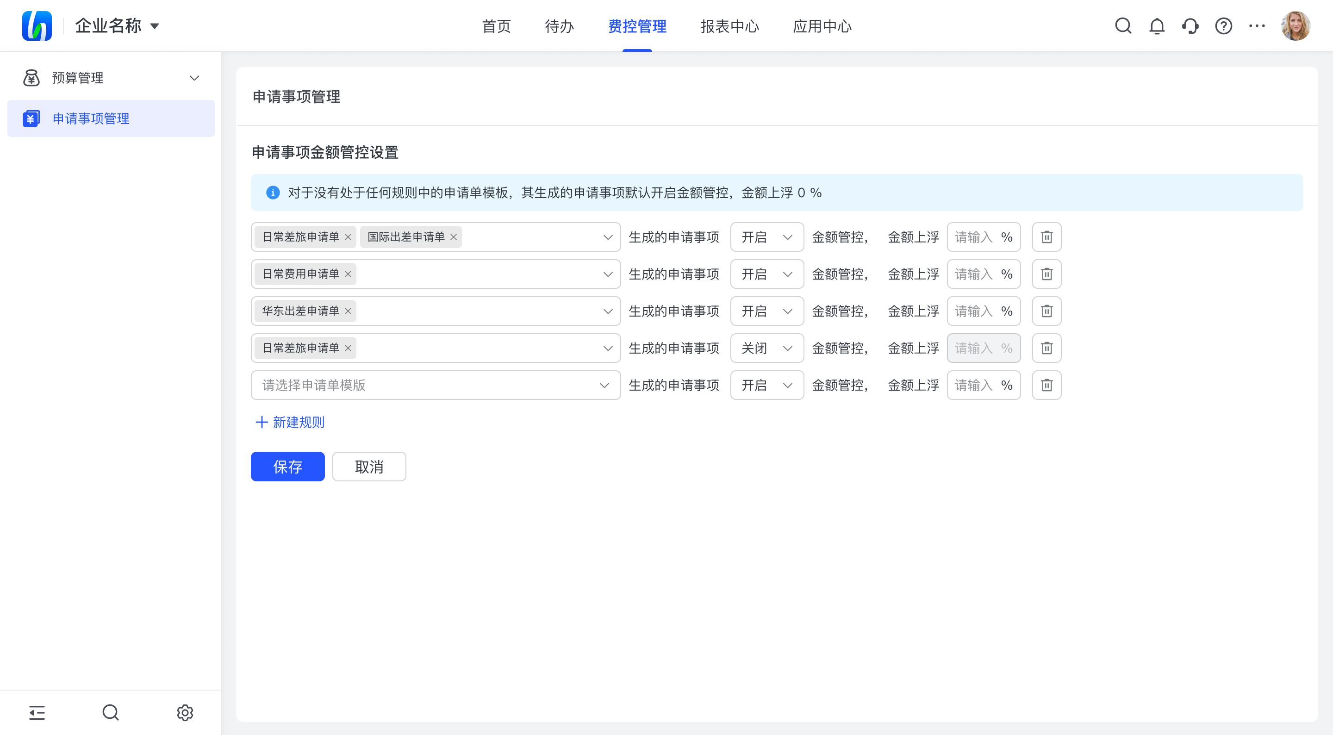The width and height of the screenshot is (1333, 735).
Task: Click the customer service headset icon
Action: (x=1190, y=26)
